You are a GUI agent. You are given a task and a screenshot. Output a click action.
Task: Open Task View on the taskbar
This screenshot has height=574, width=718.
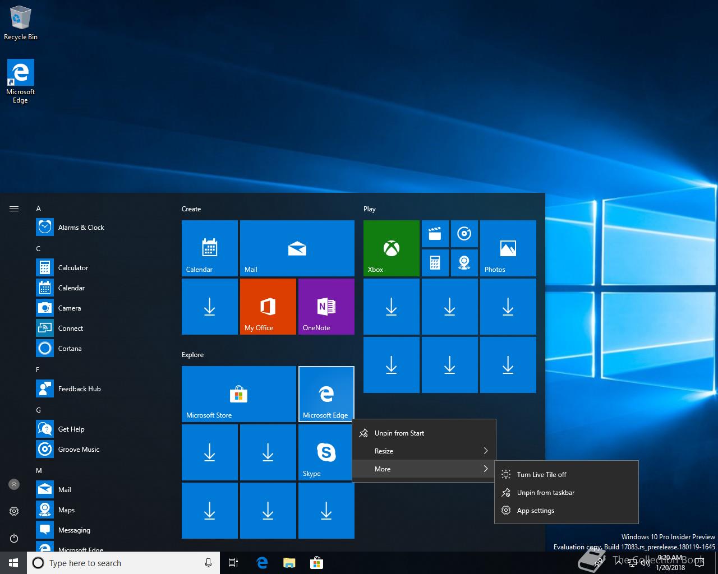(x=233, y=563)
